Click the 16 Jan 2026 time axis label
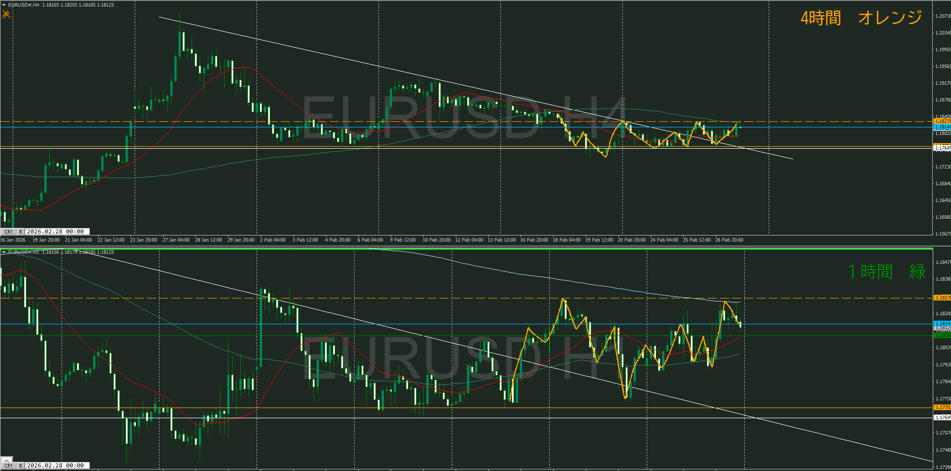 (x=13, y=240)
